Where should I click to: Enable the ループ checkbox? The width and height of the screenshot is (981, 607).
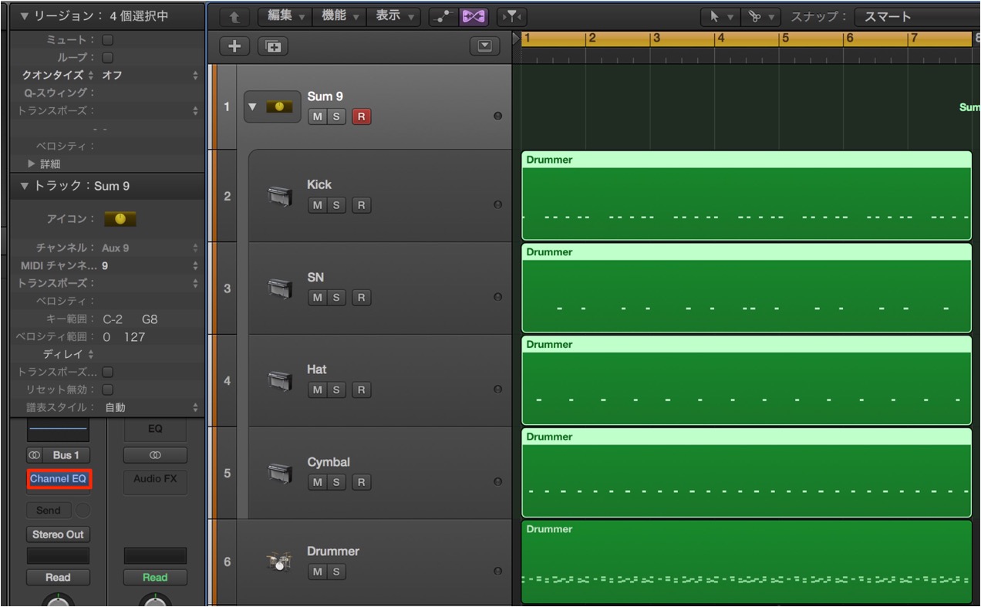[x=108, y=57]
